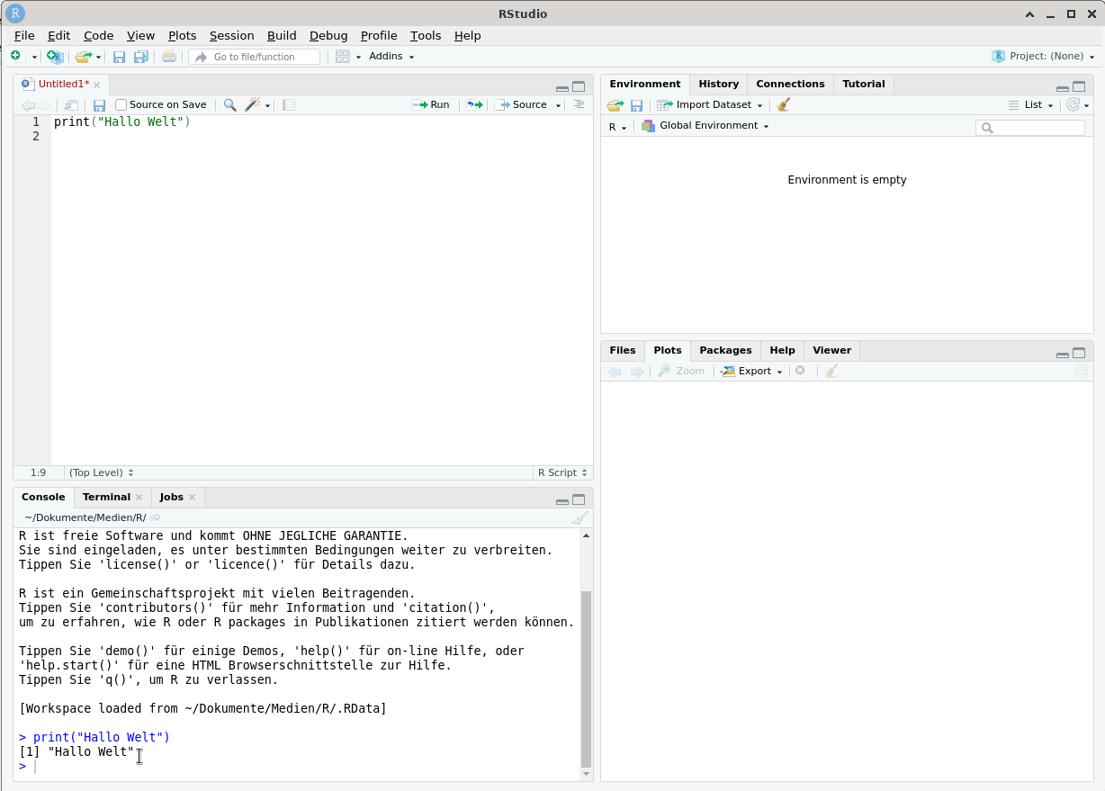Click the Run button

[431, 105]
